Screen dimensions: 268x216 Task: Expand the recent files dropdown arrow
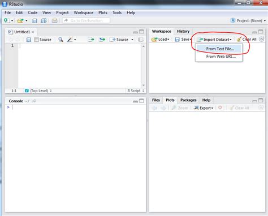[27, 20]
